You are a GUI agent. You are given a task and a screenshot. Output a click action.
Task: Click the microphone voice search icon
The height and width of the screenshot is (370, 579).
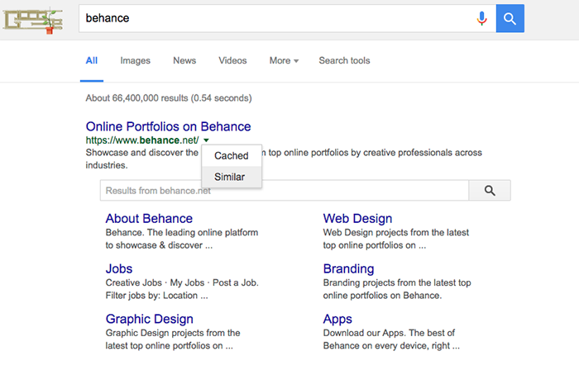click(481, 18)
